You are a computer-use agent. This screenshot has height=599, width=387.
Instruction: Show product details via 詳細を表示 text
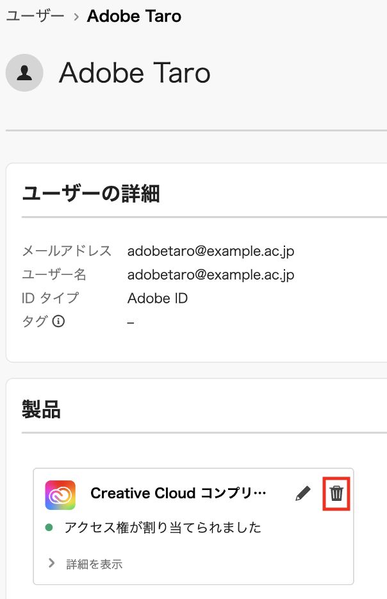(94, 564)
